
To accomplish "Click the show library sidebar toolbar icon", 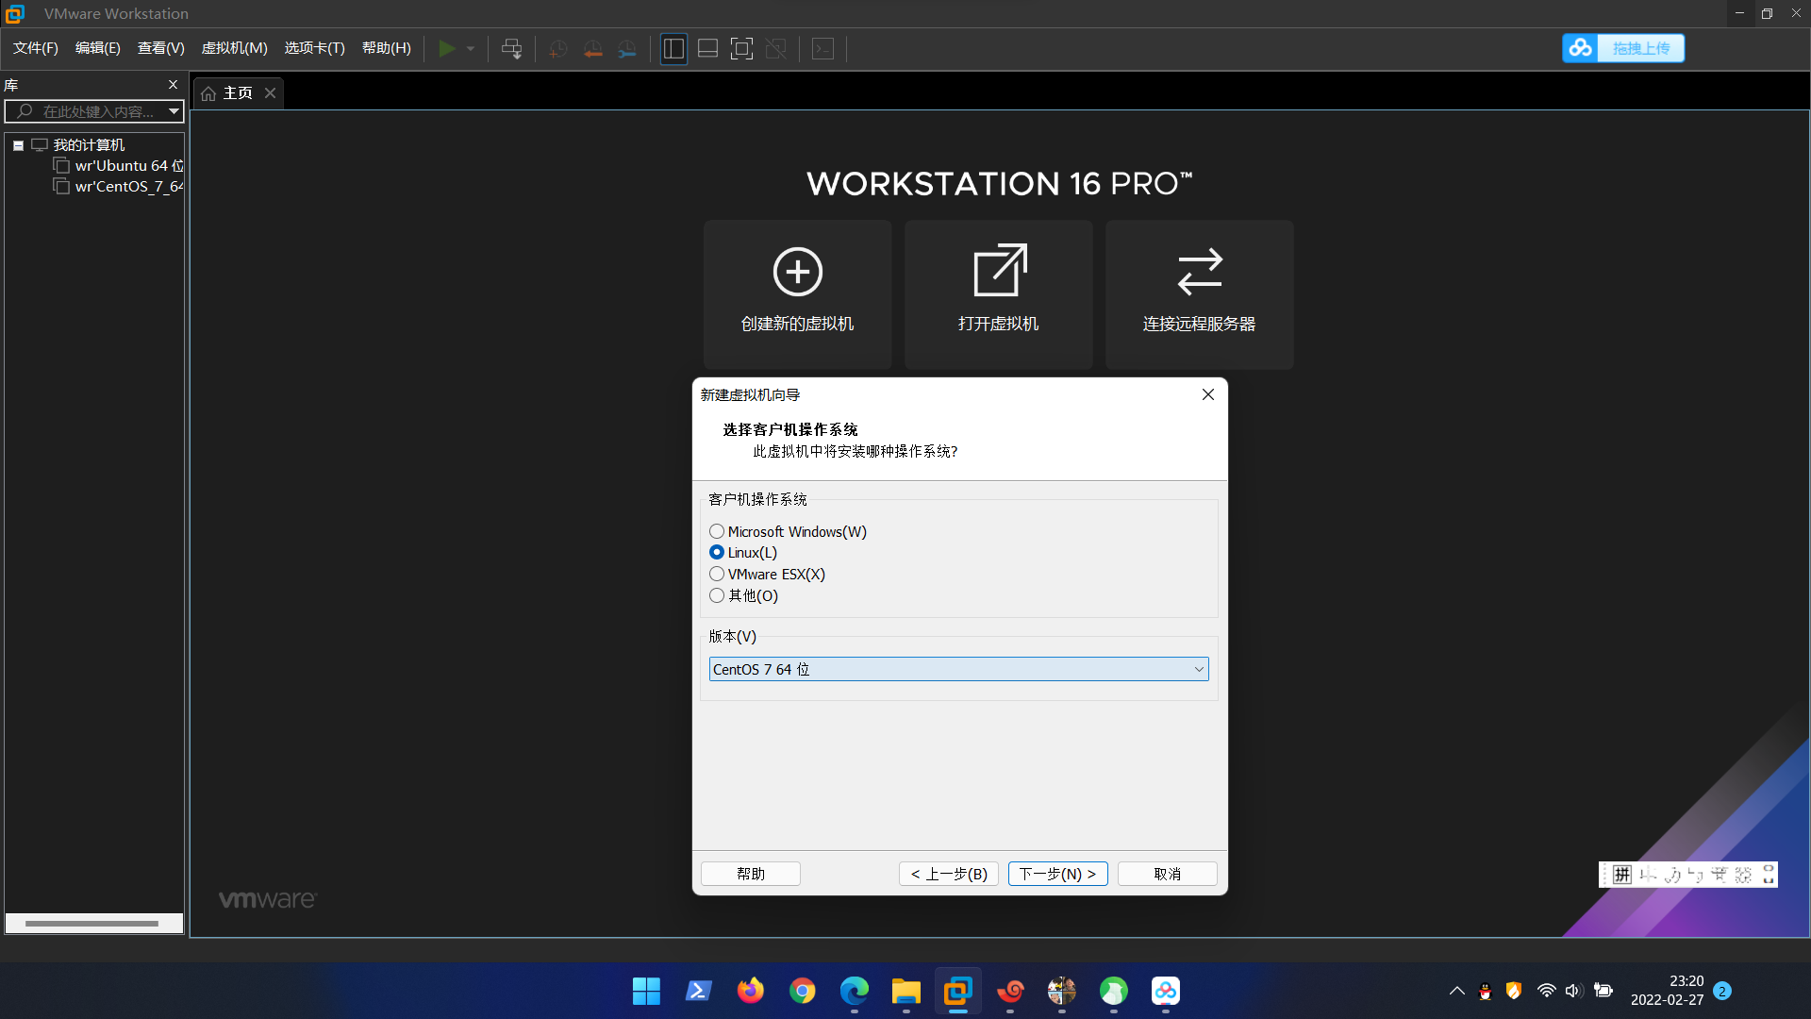I will (x=673, y=49).
